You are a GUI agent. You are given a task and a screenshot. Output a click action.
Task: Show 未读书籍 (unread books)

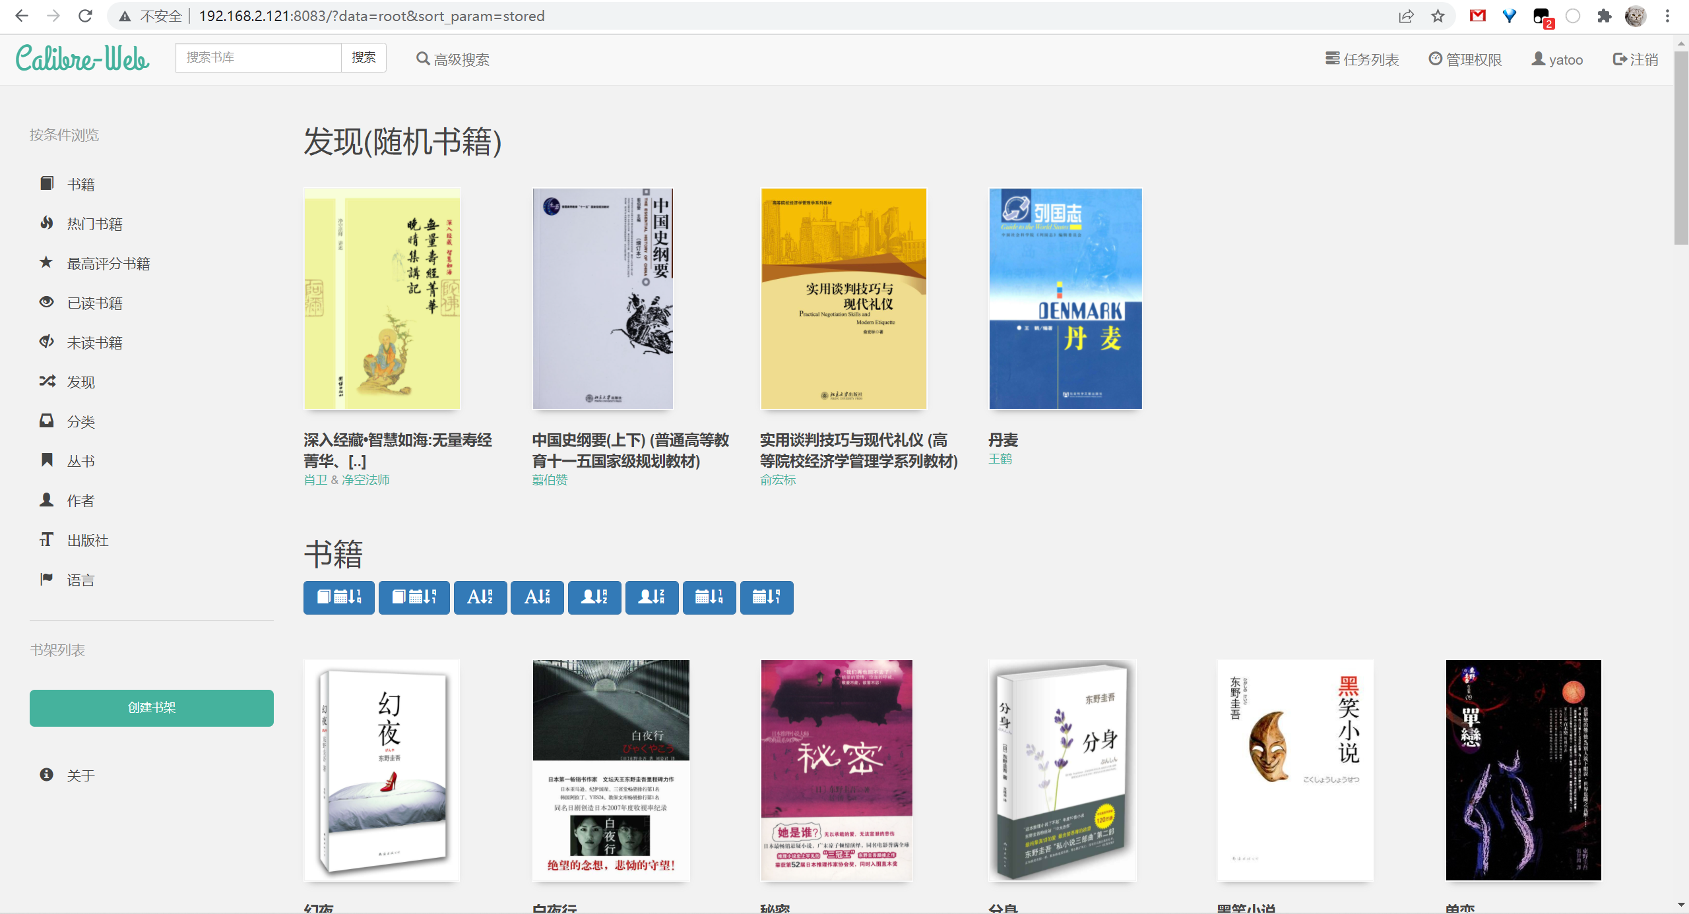click(x=94, y=343)
